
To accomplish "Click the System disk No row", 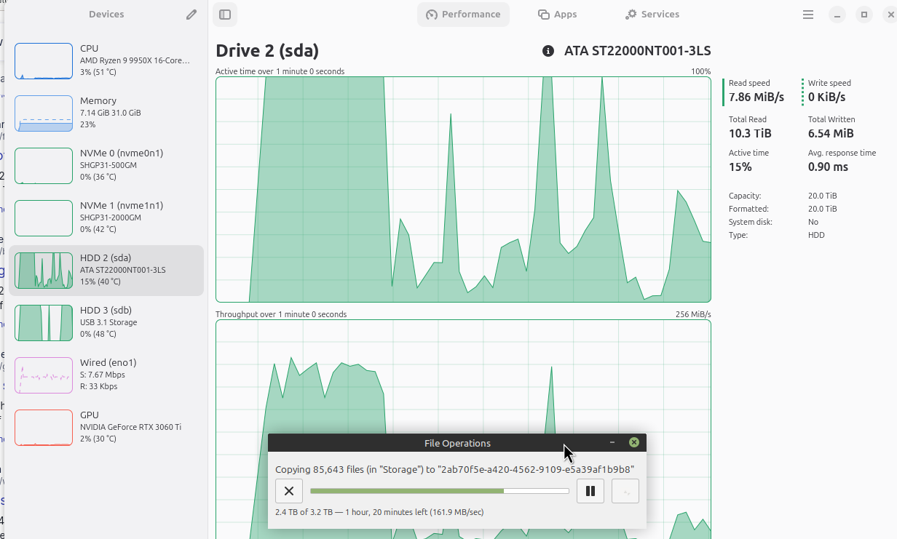I will pos(773,222).
